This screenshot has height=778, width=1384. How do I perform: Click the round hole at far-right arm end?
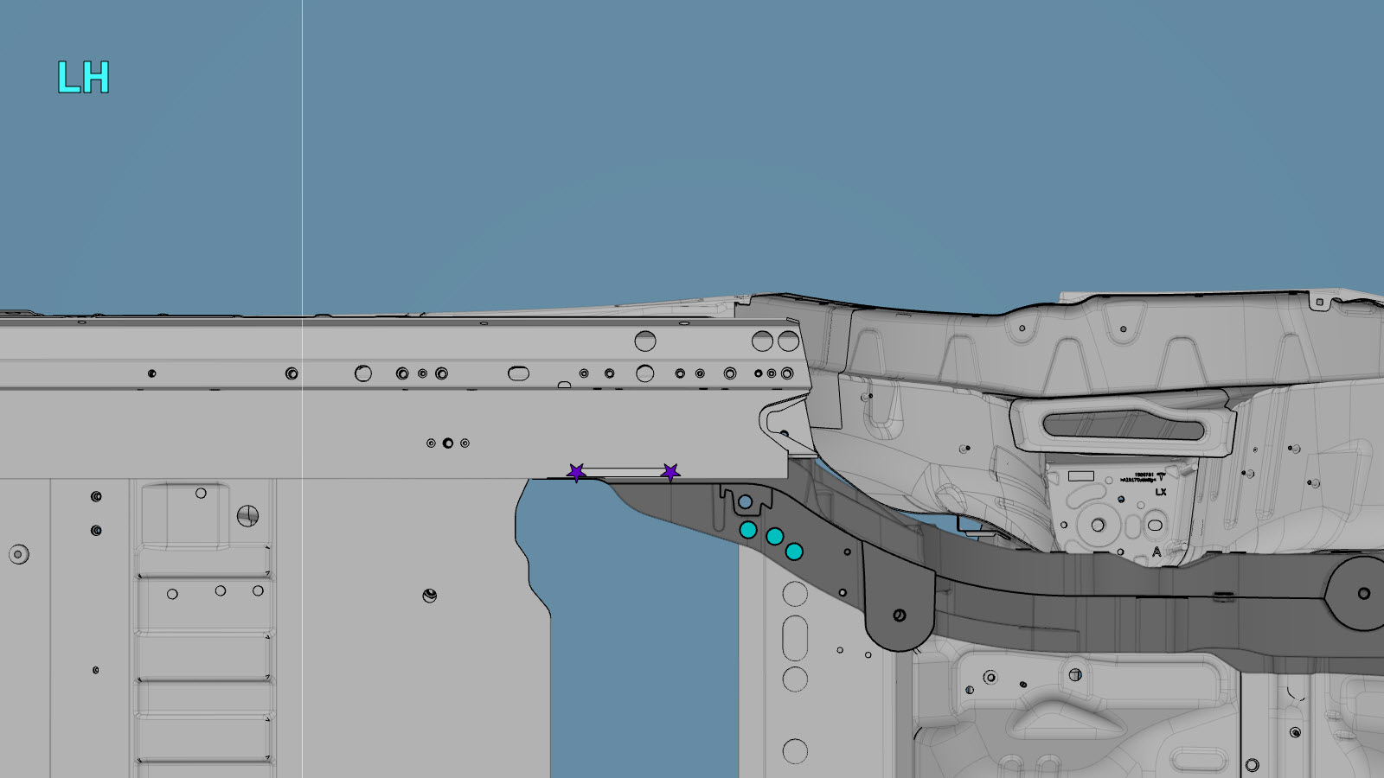click(1363, 593)
